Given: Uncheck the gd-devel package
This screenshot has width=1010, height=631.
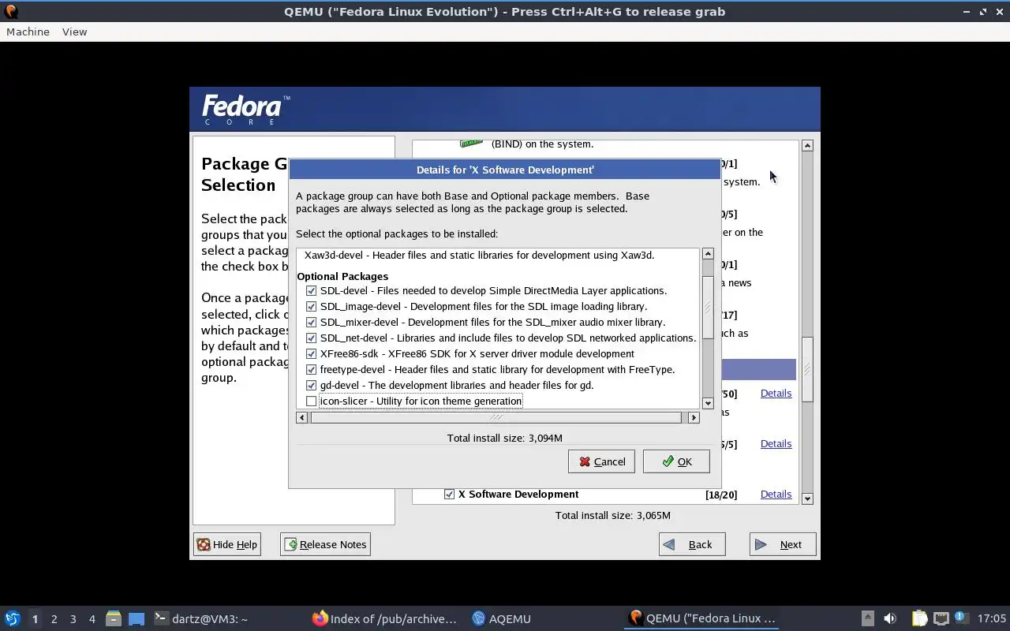Looking at the screenshot, I should pos(311,385).
